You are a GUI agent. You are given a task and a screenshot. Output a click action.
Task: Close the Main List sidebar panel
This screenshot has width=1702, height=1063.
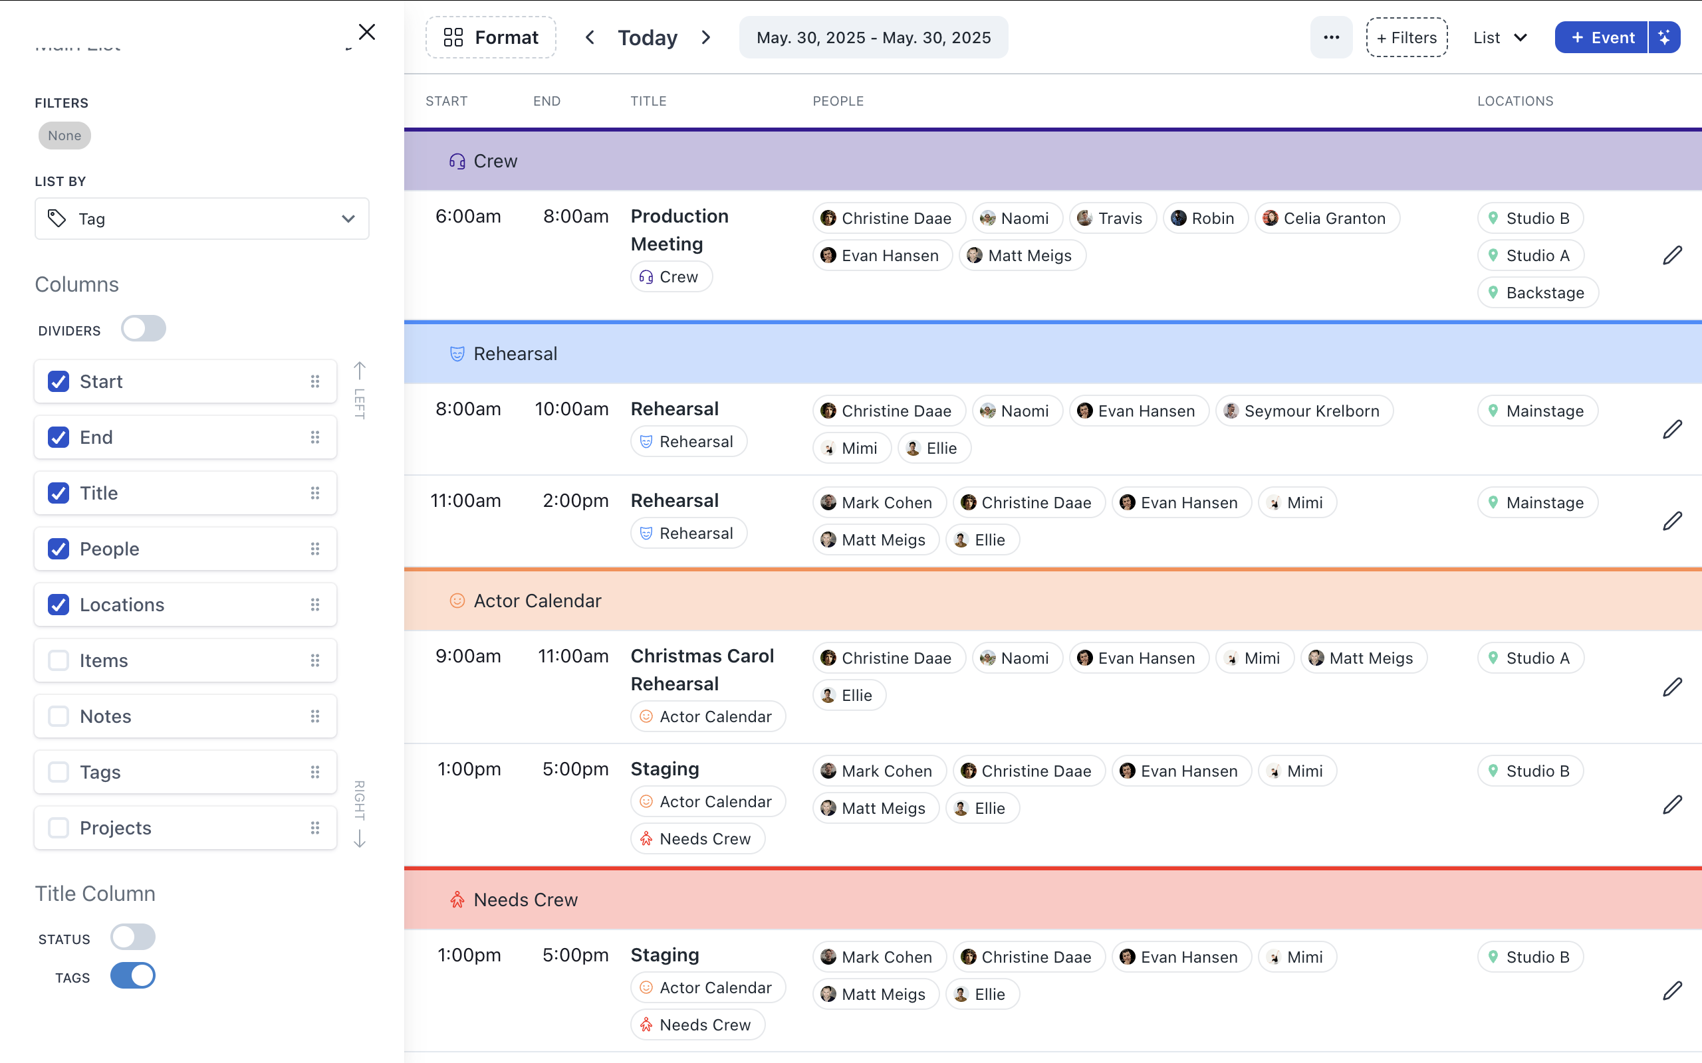click(x=366, y=32)
